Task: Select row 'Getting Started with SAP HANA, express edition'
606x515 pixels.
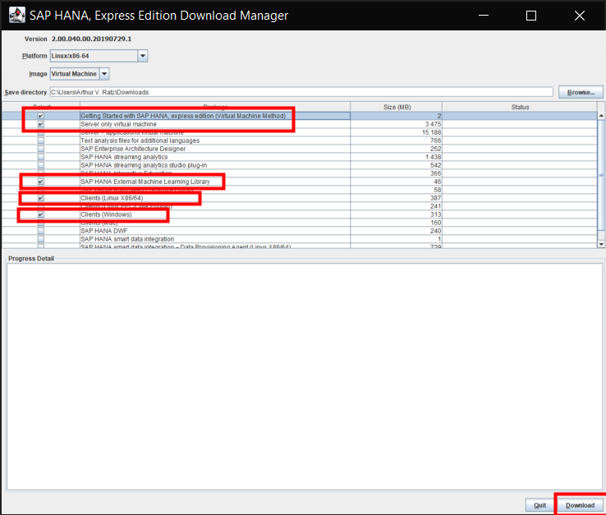Action: tap(300, 116)
